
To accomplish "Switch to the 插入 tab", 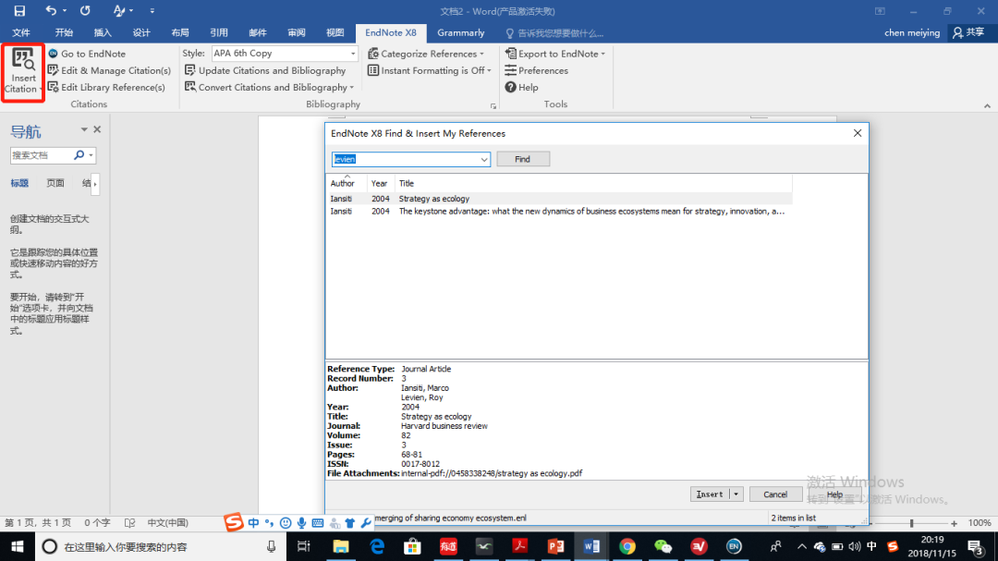I will pyautogui.click(x=103, y=32).
